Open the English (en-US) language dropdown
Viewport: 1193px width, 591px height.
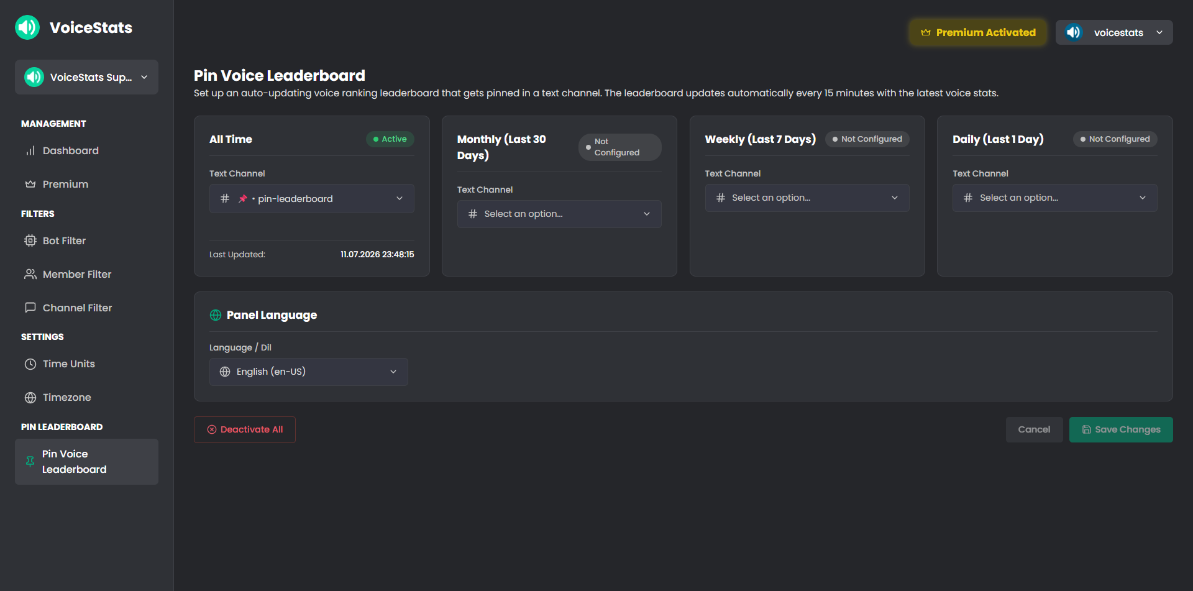point(309,372)
